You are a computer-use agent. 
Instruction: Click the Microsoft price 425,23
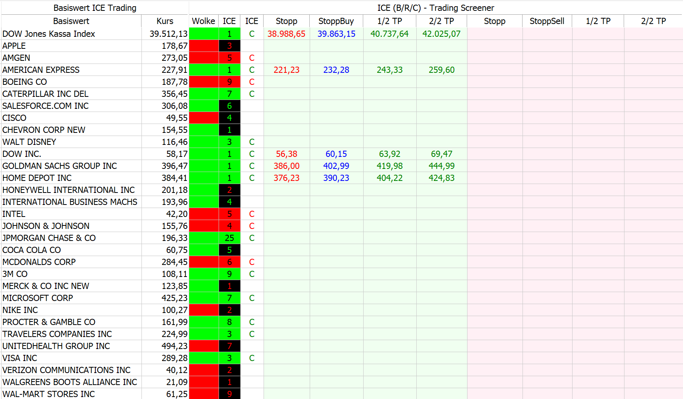point(174,298)
